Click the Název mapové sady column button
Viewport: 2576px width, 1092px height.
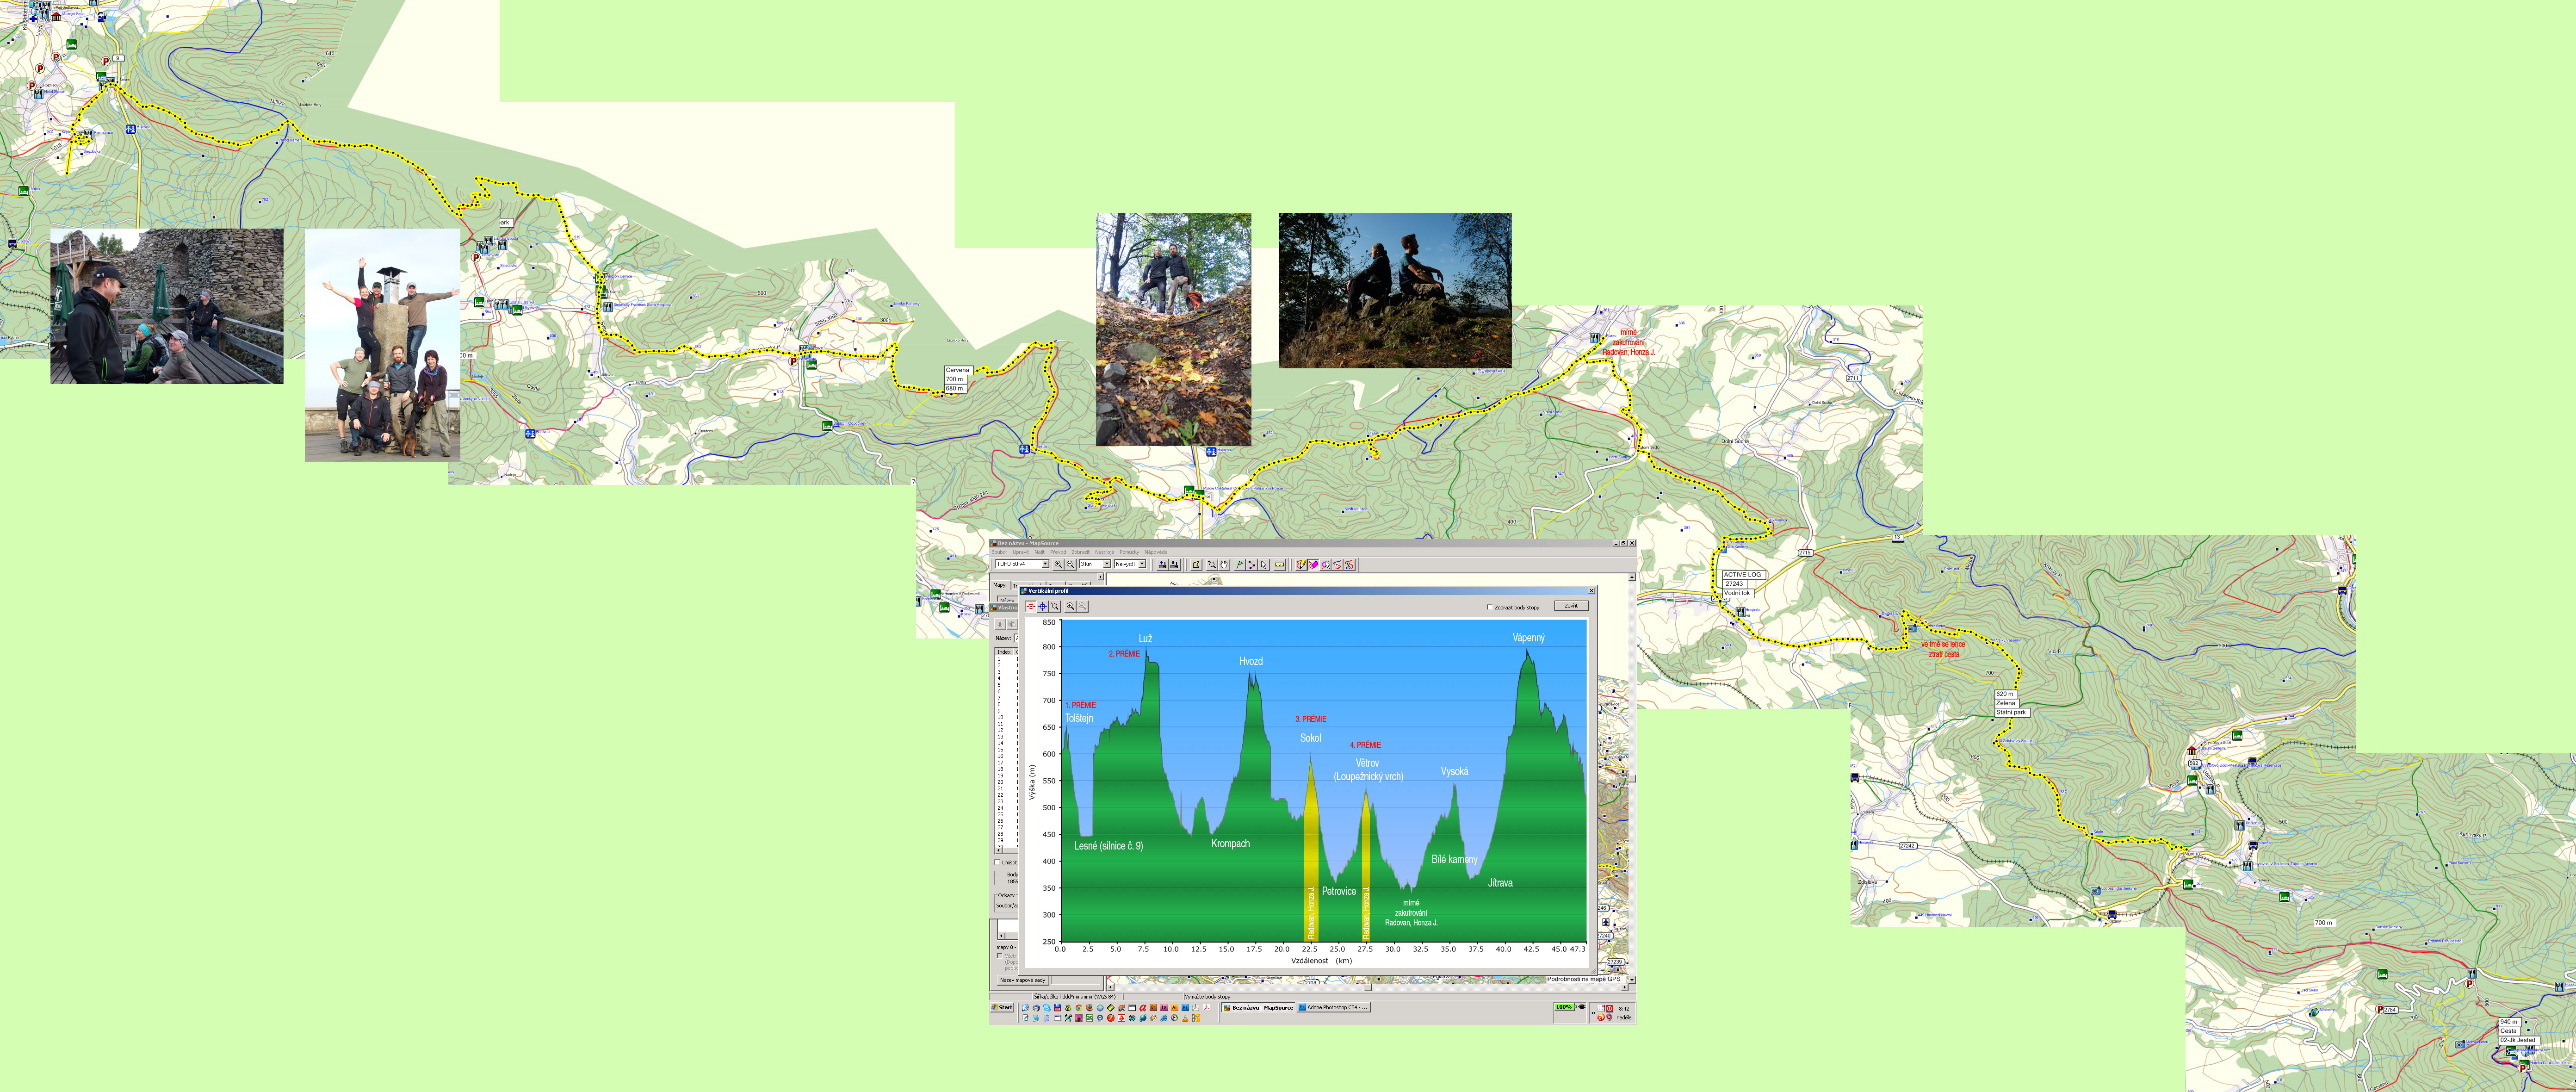point(1023,980)
